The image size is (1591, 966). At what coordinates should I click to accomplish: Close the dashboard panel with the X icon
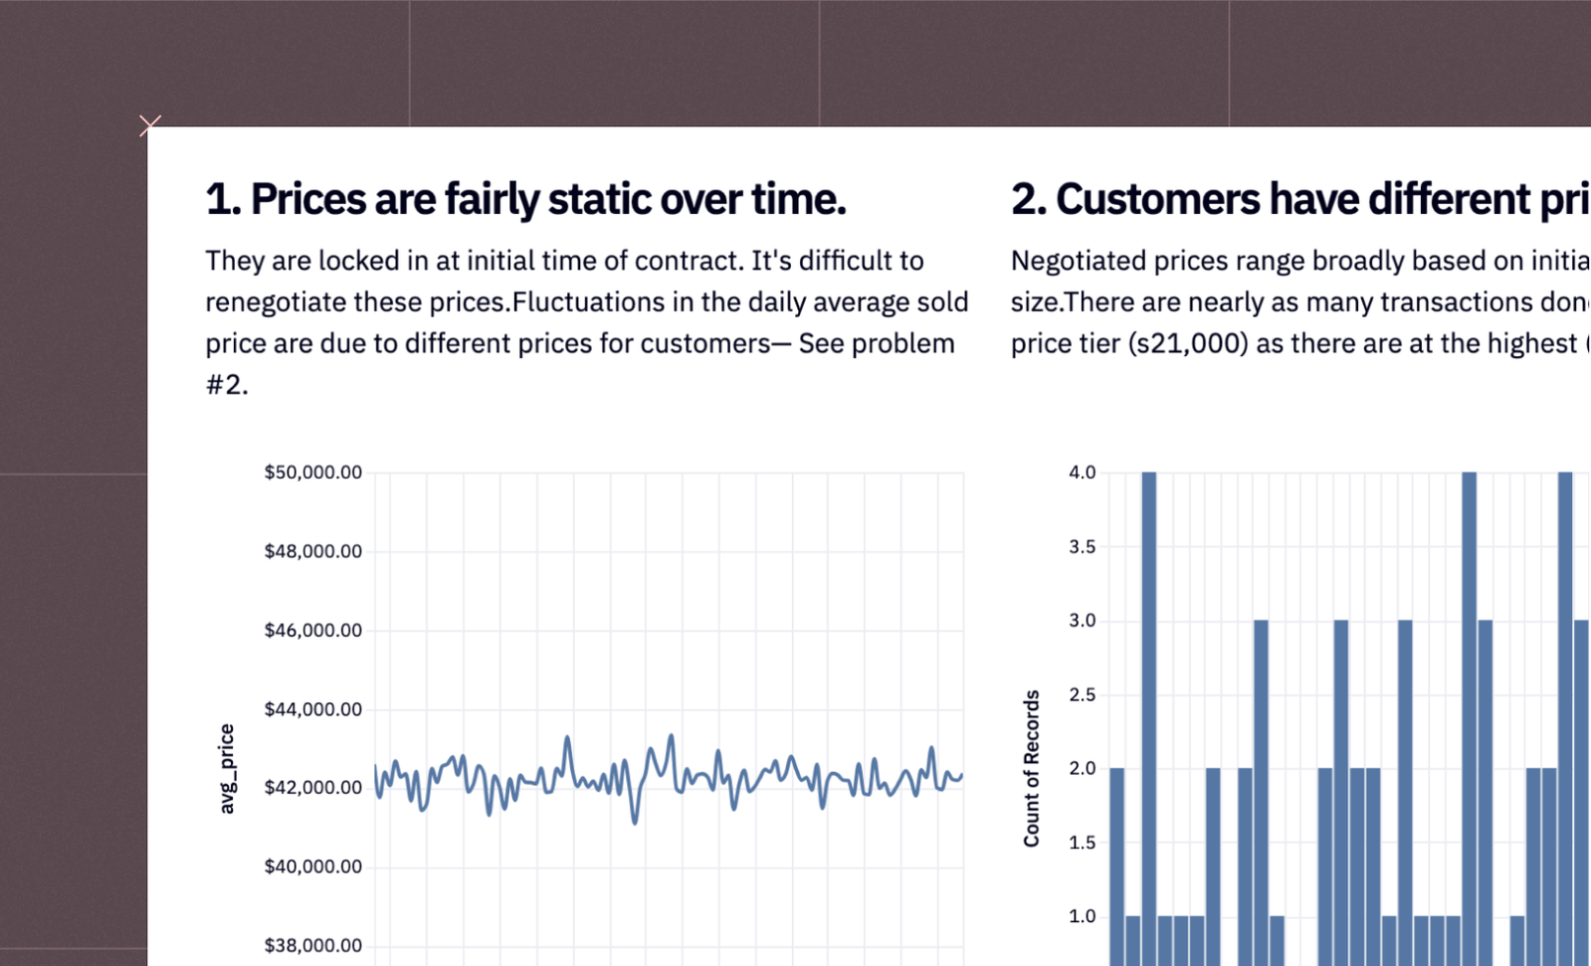(150, 125)
